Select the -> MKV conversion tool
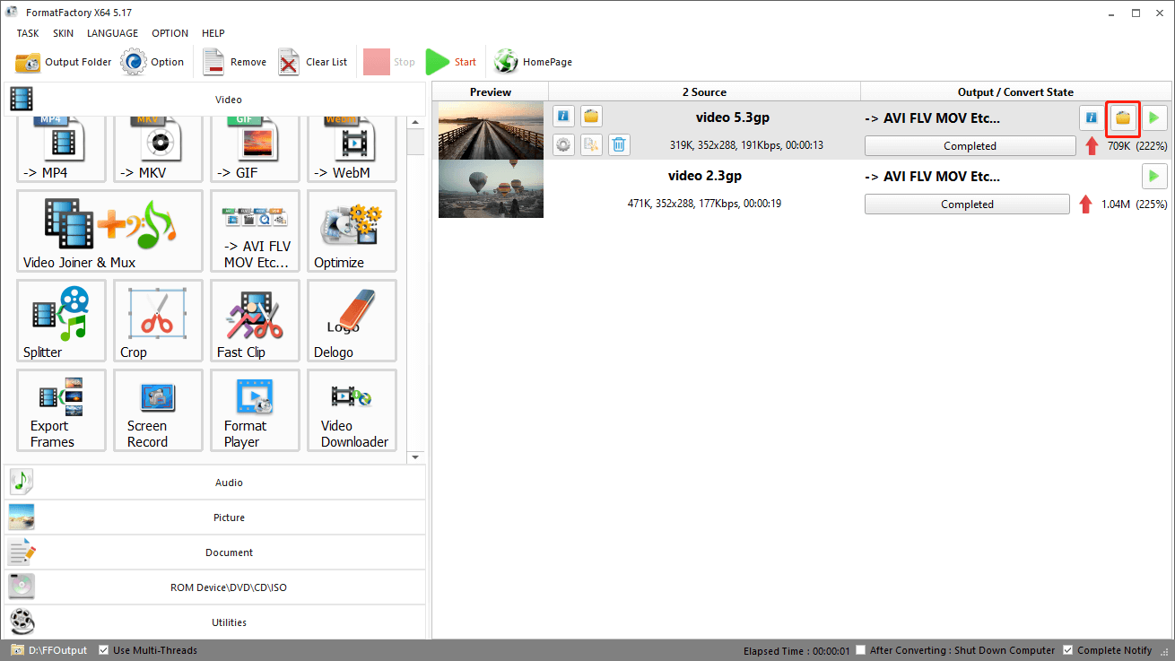Image resolution: width=1175 pixels, height=661 pixels. pos(158,150)
